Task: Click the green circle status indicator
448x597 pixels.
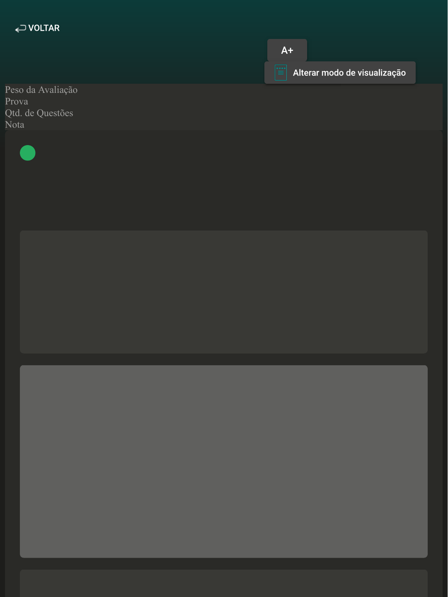Action: 28,153
